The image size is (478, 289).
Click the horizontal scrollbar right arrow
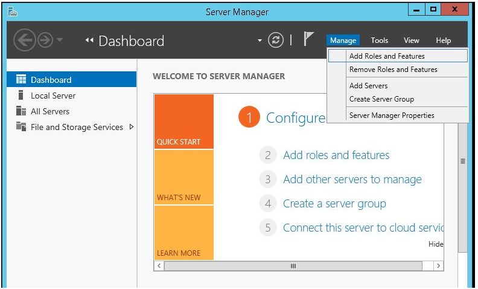click(x=438, y=266)
